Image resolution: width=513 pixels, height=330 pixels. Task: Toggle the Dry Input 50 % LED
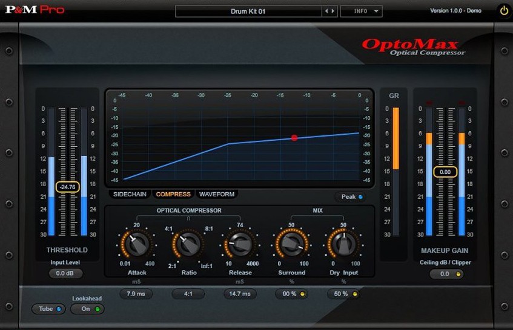pos(355,294)
